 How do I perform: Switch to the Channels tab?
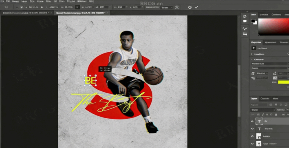[265, 99]
